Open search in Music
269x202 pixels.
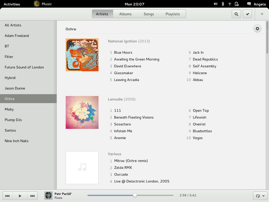[236, 14]
